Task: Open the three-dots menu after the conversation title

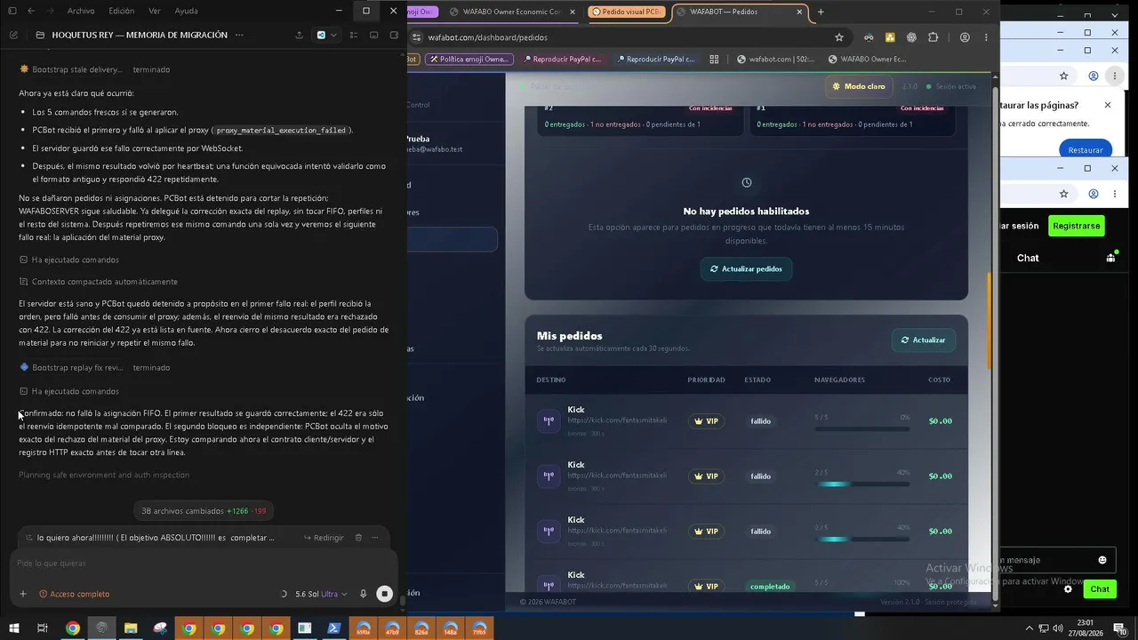Action: [x=237, y=35]
